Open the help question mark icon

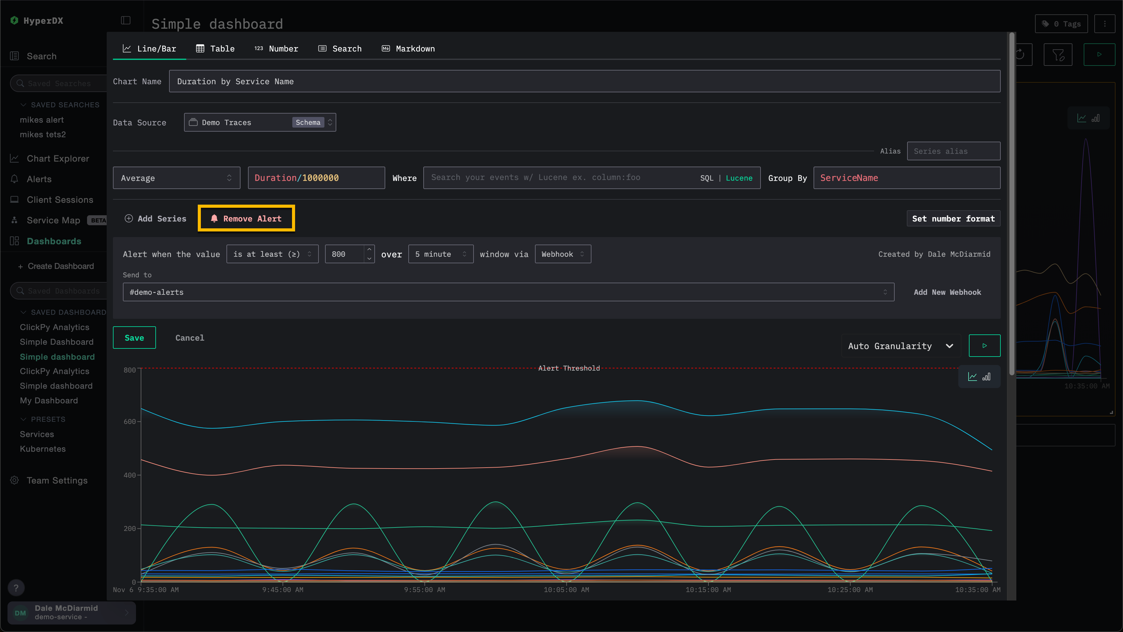pos(16,587)
